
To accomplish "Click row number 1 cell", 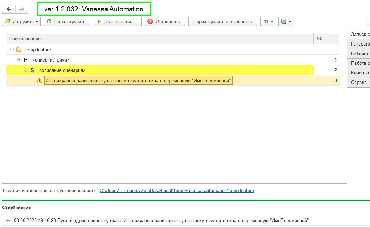I will point(327,60).
